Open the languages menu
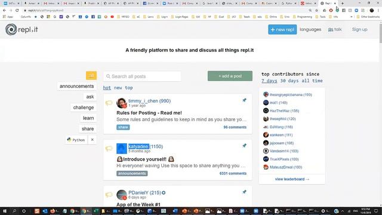 point(310,29)
